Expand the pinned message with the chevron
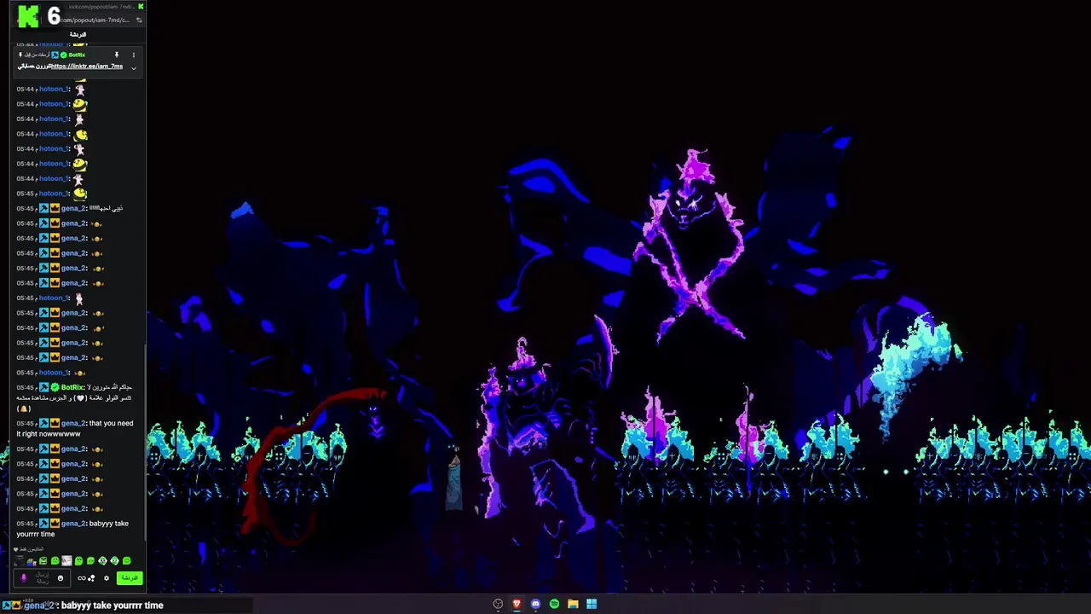Viewport: 1091px width, 614px height. (133, 67)
